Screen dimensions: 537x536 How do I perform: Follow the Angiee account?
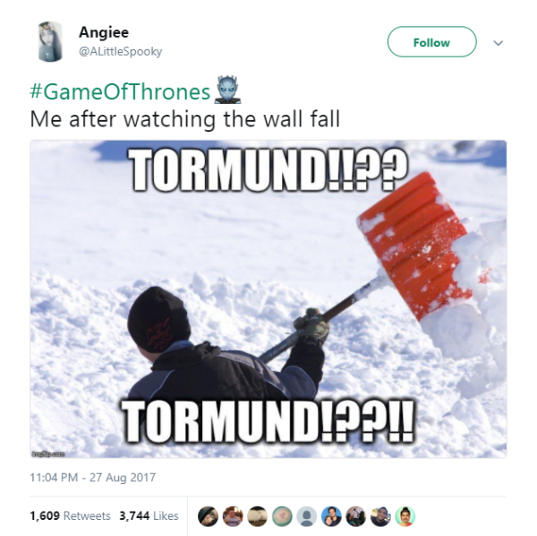(431, 42)
